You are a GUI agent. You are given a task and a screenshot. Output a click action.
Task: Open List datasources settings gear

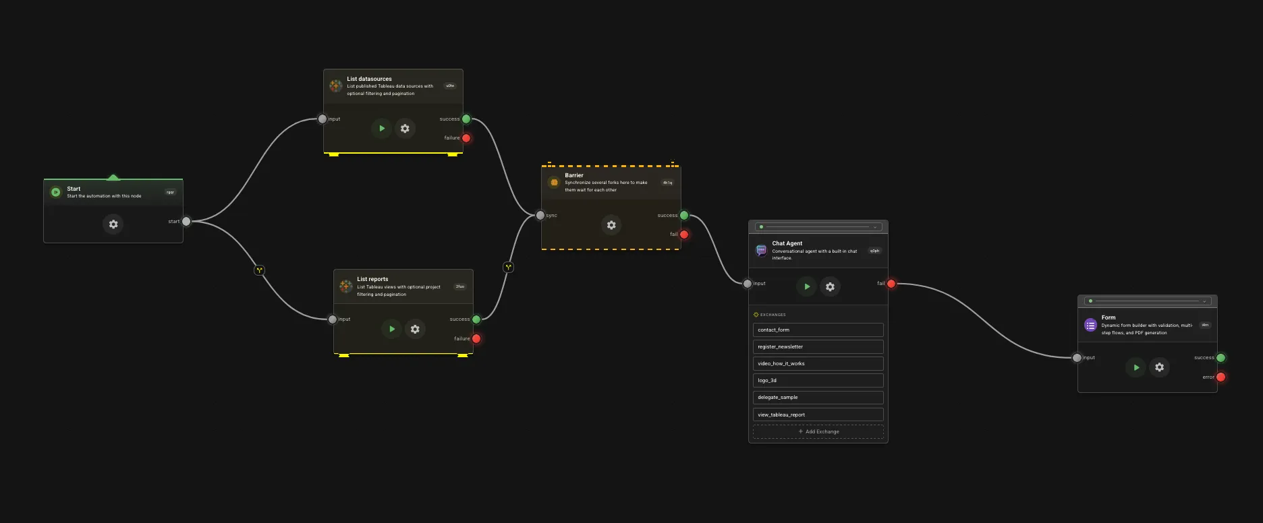pyautogui.click(x=405, y=128)
